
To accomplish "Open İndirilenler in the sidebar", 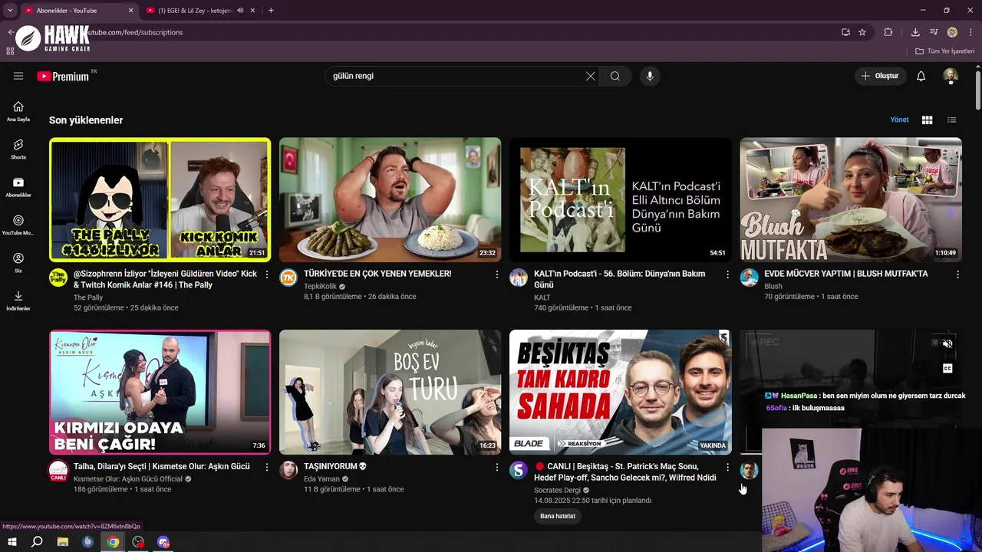I will (18, 301).
